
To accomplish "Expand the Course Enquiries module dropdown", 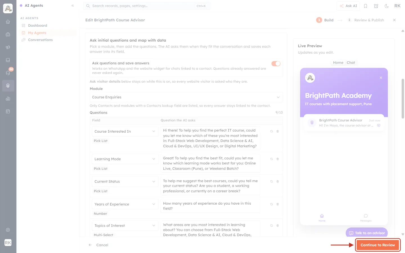I will 186,97.
